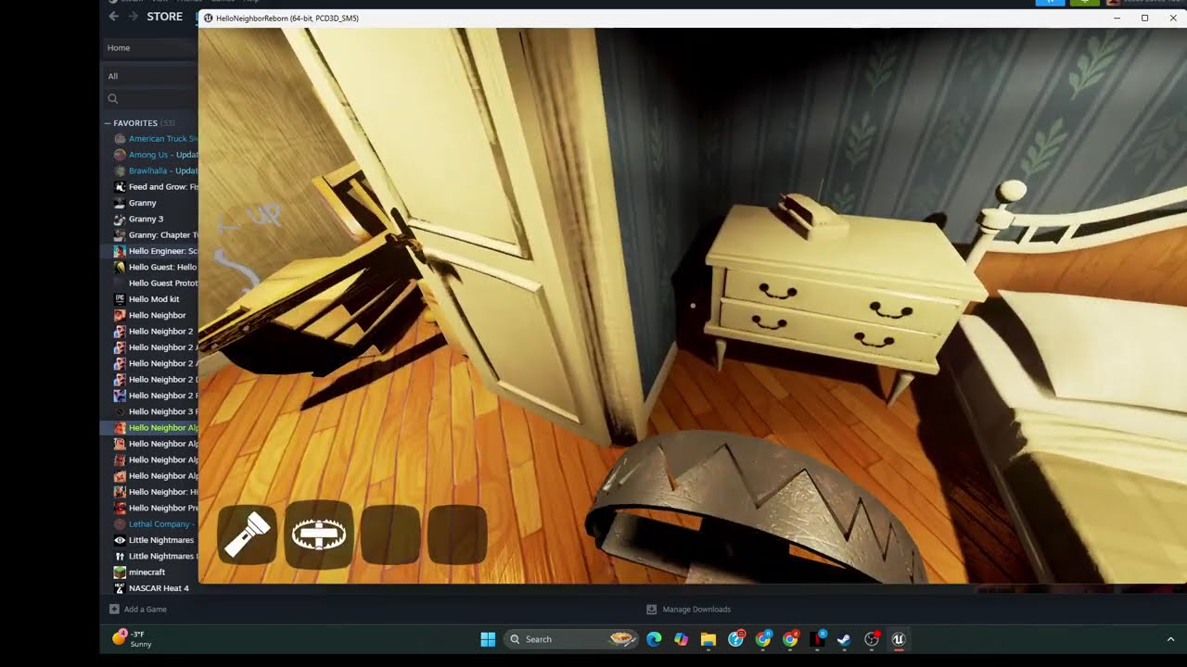The height and width of the screenshot is (667, 1187).
Task: Select Lethal Company in library
Action: (162, 524)
